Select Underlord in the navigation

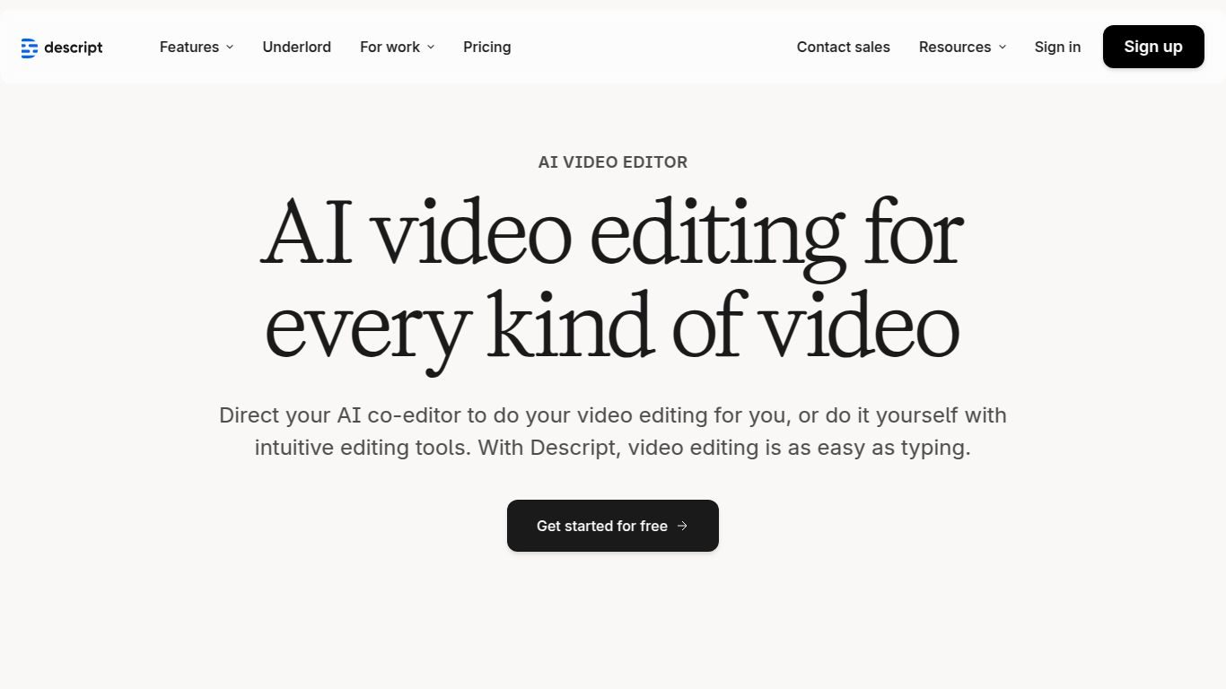296,47
